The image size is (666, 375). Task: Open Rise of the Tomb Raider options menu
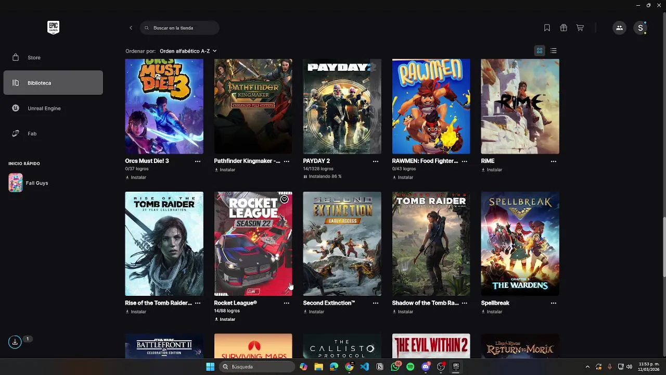tap(198, 303)
